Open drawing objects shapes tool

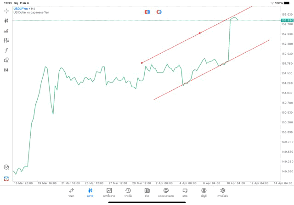[6, 60]
